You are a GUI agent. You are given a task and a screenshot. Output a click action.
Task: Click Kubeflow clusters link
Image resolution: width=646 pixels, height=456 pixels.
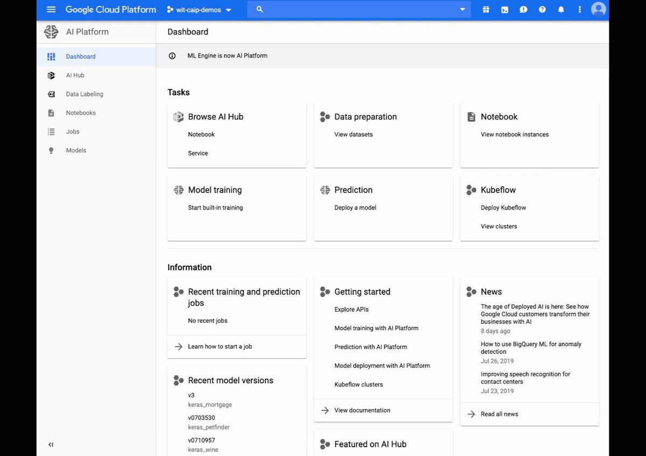tap(359, 385)
